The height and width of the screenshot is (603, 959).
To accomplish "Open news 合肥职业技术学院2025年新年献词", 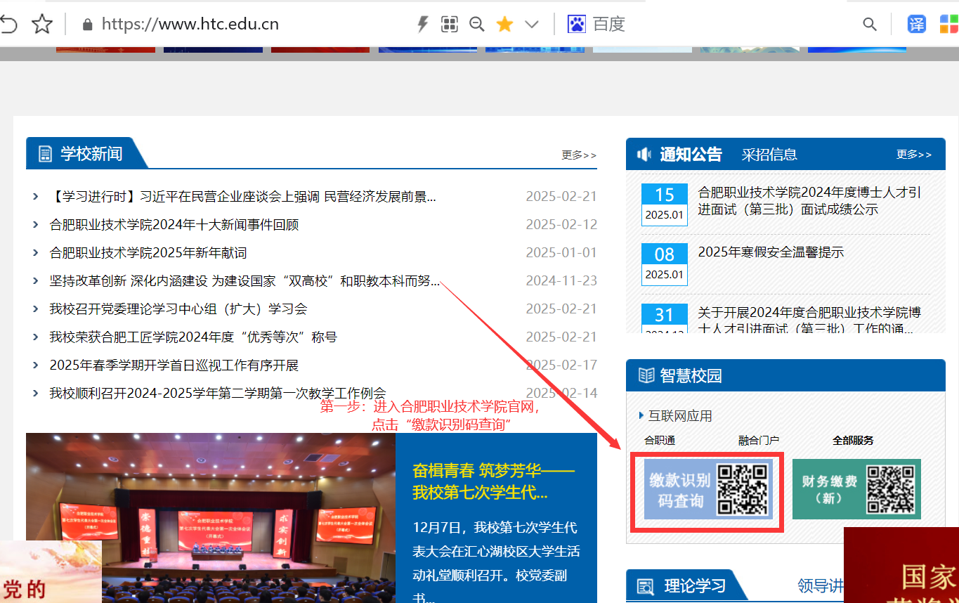I will click(148, 252).
